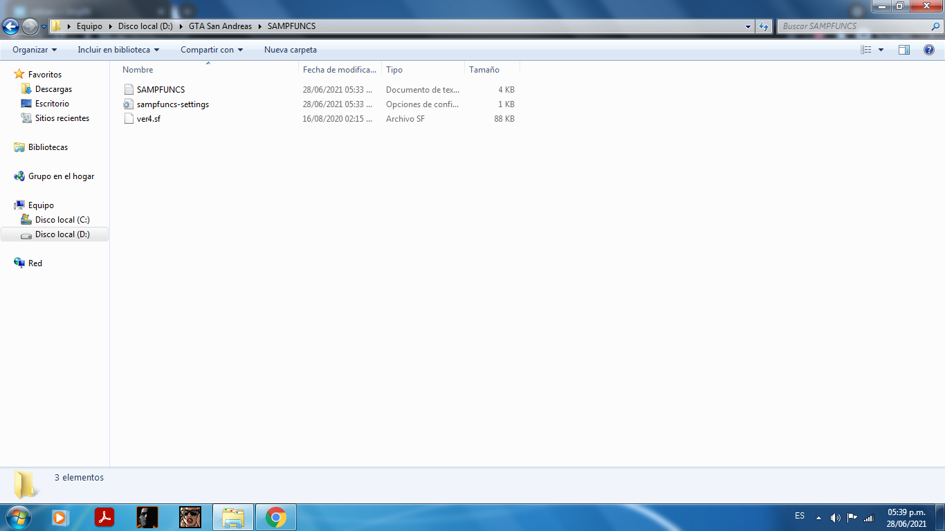Change the view with the view icon
Image resolution: width=945 pixels, height=531 pixels.
pyautogui.click(x=866, y=50)
